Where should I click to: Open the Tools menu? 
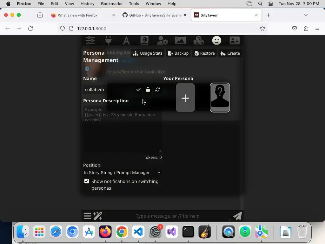[x=134, y=3]
